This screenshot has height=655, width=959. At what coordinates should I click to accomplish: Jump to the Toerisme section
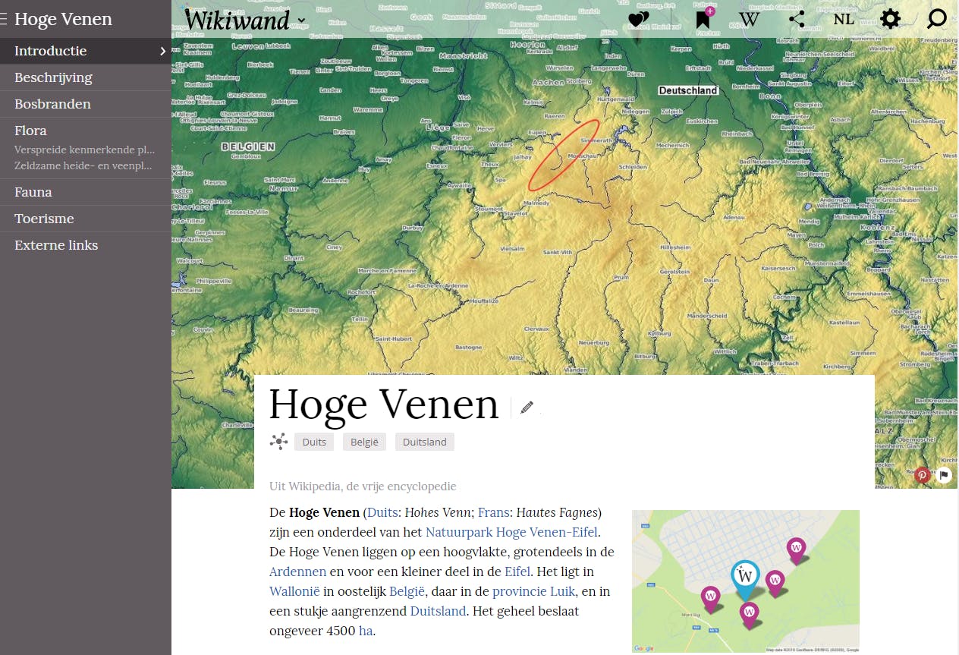coord(44,219)
